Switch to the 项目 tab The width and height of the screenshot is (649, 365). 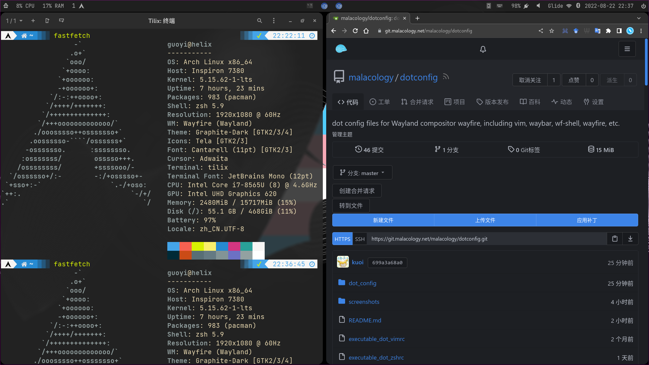click(x=455, y=102)
